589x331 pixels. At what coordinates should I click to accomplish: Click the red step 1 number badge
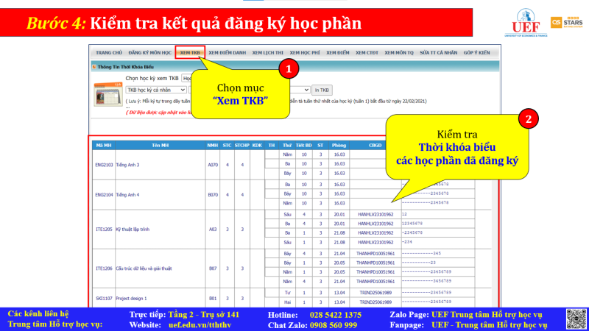coord(289,69)
